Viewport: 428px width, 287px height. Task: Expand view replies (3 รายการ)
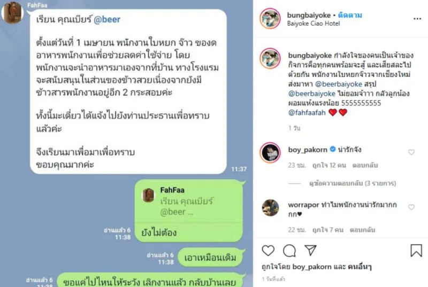click(353, 183)
